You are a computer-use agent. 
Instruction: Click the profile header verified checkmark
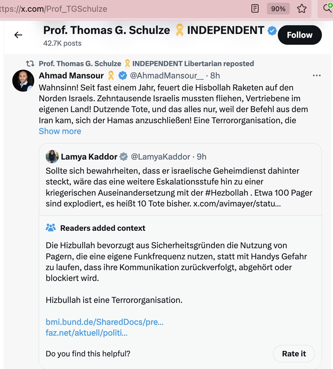(x=272, y=31)
